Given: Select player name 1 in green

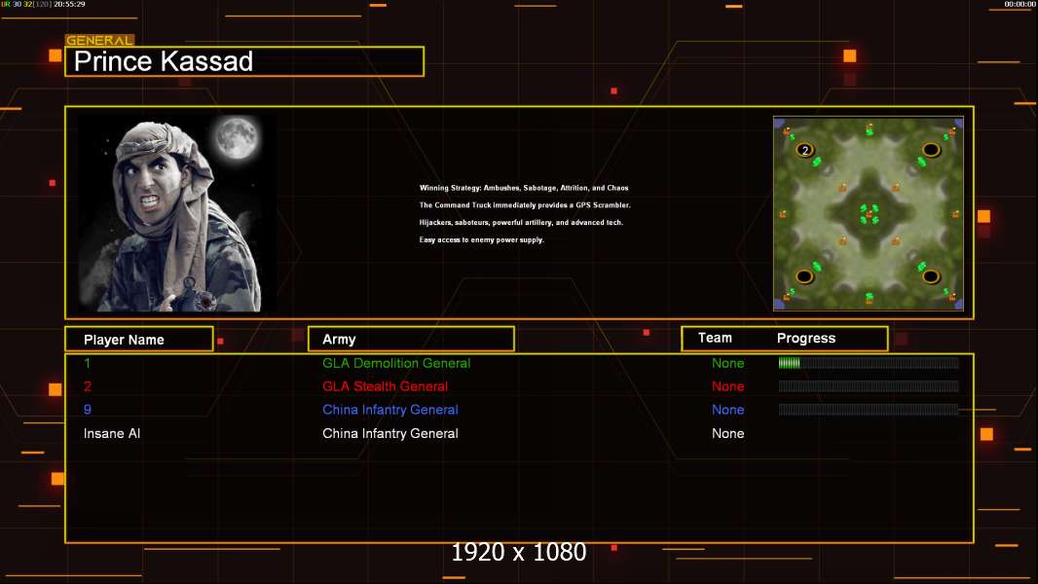Looking at the screenshot, I should pos(87,363).
